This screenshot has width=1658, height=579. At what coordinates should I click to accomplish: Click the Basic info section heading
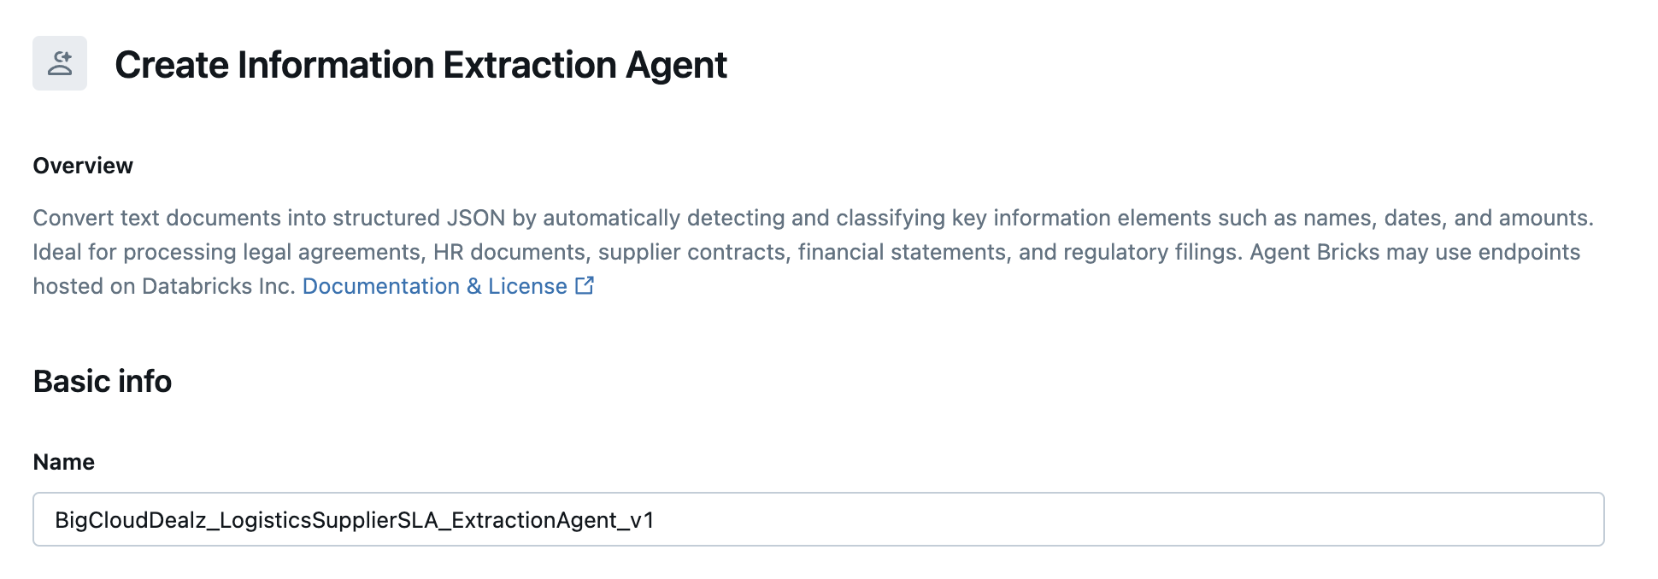click(103, 381)
